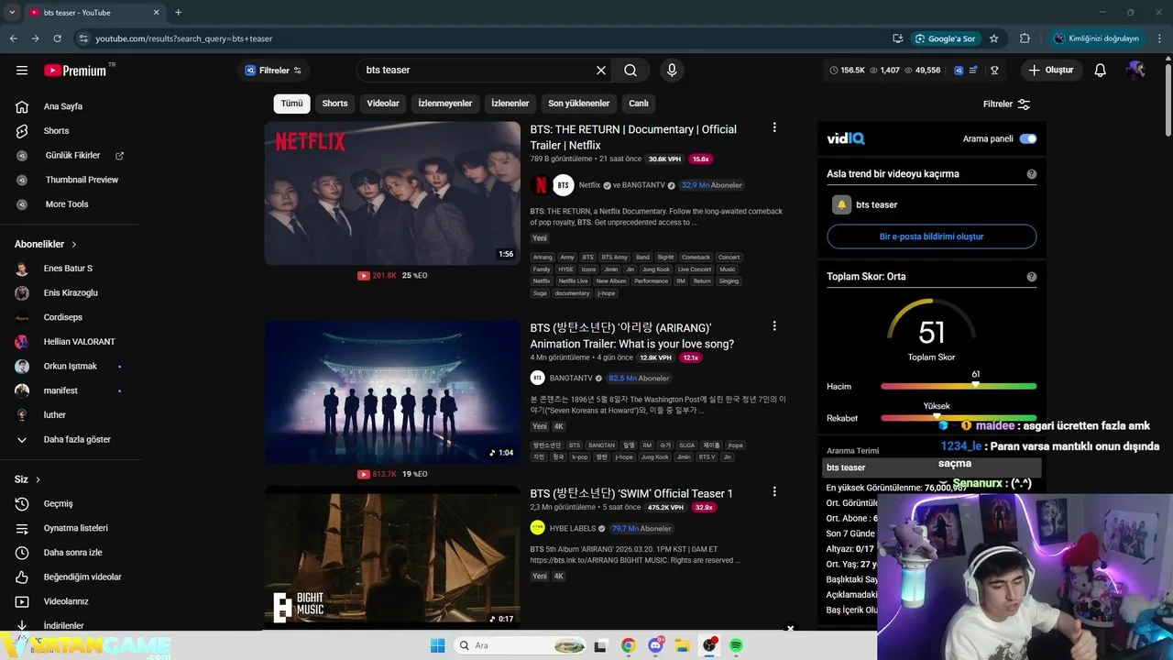This screenshot has height=660, width=1173.
Task: Activate voice search microphone
Action: pyautogui.click(x=672, y=70)
